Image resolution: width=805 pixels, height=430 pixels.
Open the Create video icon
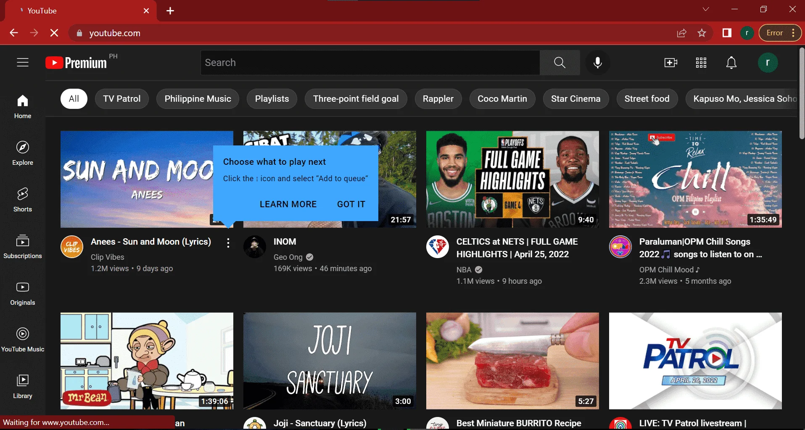pos(670,63)
